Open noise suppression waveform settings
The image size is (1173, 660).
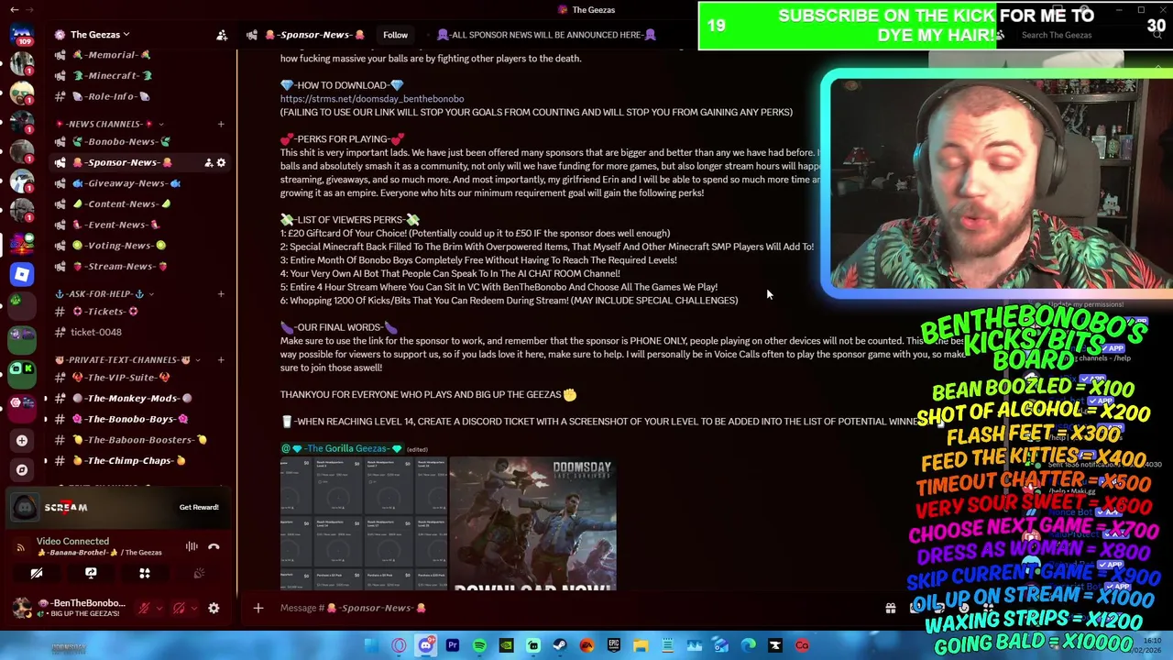pos(192,546)
